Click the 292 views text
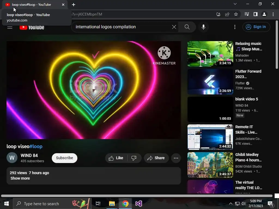 coord(18,173)
